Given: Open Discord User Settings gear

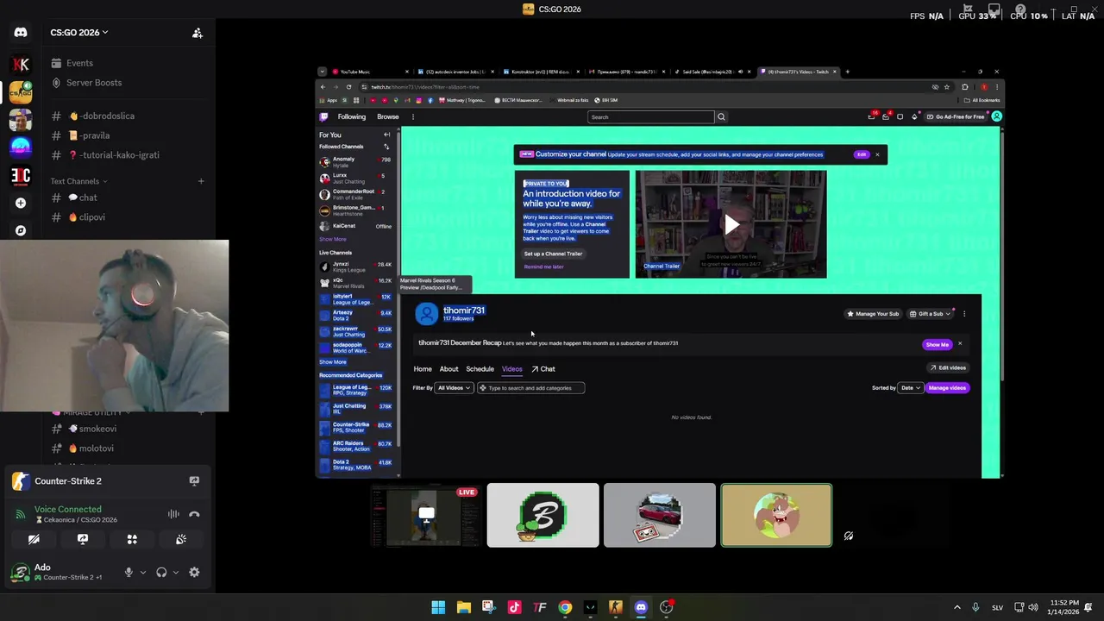Looking at the screenshot, I should tap(194, 572).
